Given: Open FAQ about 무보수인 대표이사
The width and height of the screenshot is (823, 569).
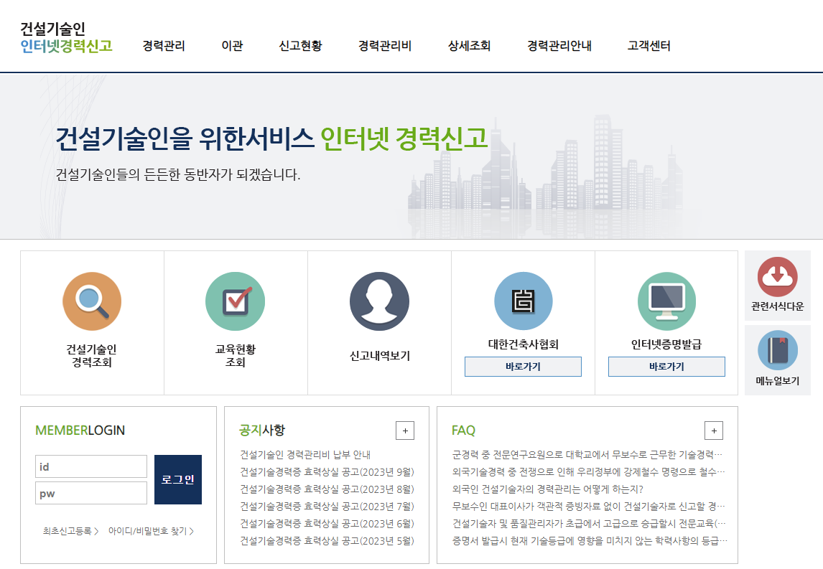Looking at the screenshot, I should coord(588,507).
